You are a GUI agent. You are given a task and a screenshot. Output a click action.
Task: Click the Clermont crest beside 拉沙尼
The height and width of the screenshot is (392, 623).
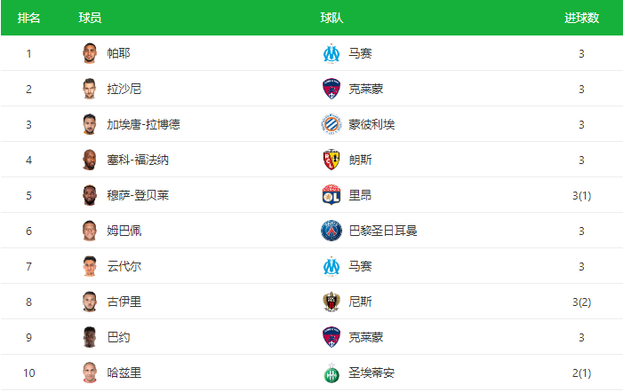coord(331,89)
